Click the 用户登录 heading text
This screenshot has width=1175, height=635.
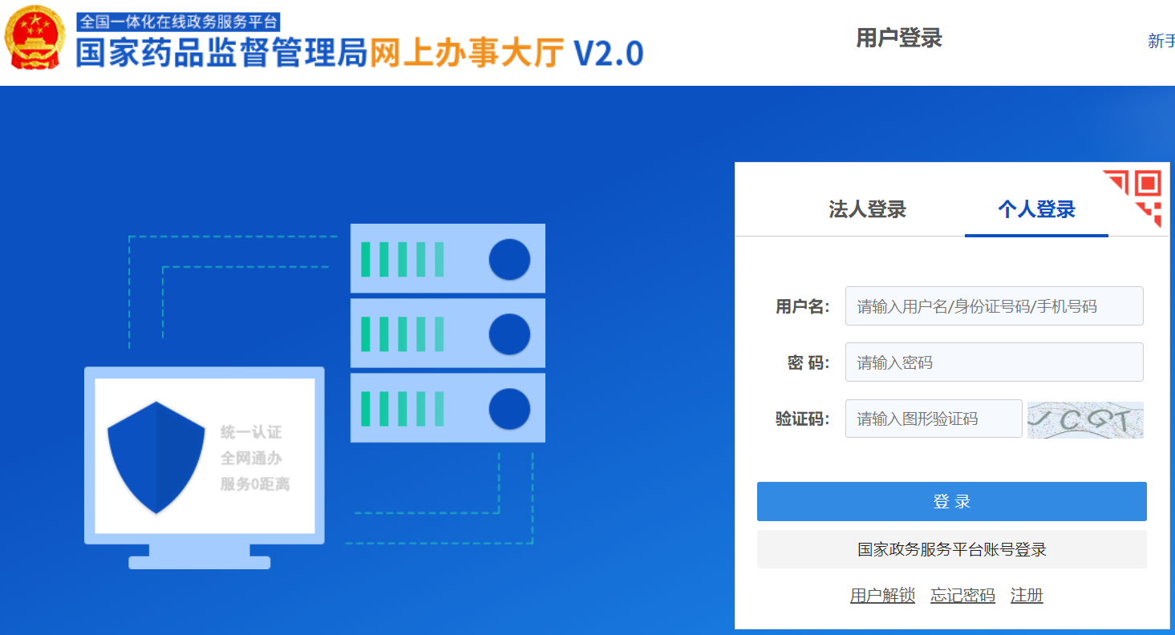(x=899, y=38)
